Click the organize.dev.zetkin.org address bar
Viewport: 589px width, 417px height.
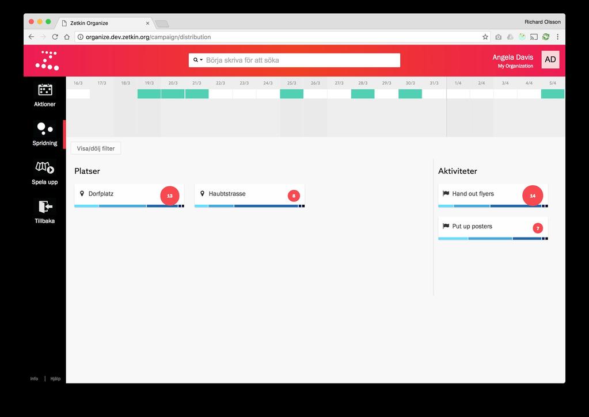(284, 37)
